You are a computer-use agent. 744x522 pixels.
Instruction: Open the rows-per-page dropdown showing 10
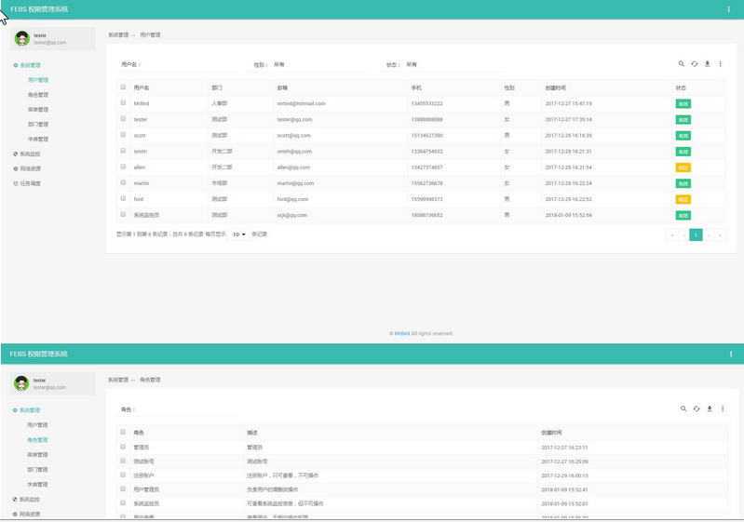point(238,234)
